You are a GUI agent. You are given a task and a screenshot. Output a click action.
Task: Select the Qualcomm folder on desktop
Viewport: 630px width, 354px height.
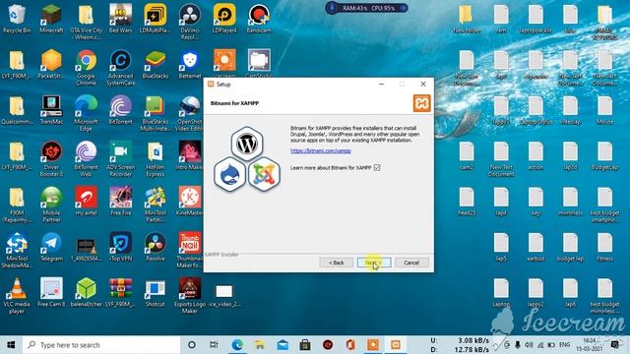point(17,110)
